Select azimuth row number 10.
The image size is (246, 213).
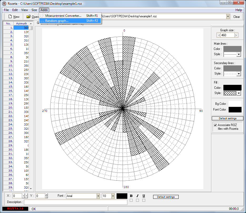click(x=16, y=66)
